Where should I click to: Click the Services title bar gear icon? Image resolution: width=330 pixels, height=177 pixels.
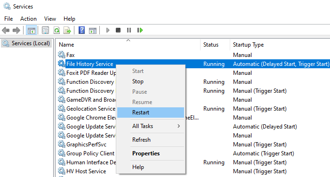click(7, 6)
